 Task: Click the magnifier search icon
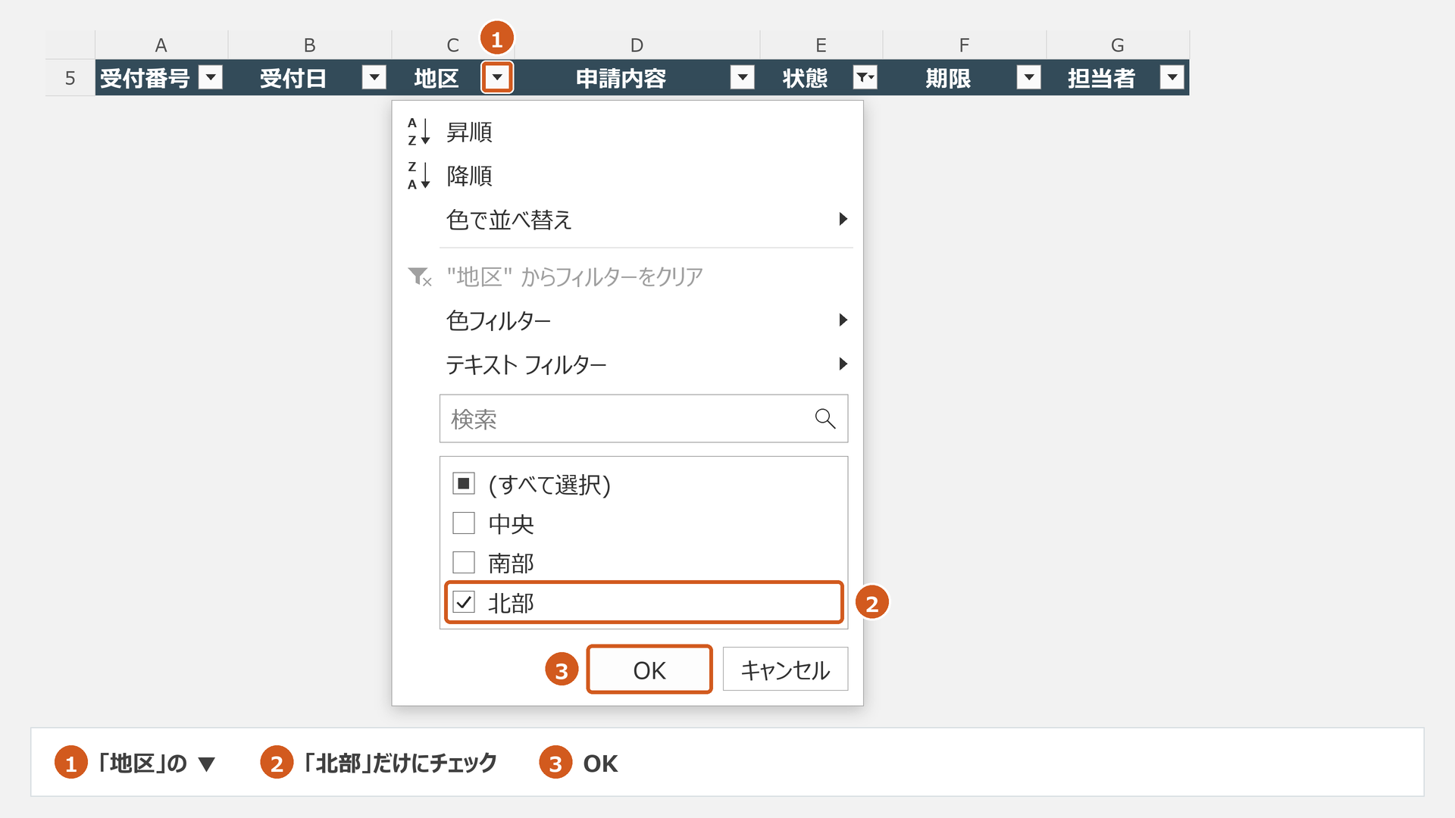click(x=824, y=418)
